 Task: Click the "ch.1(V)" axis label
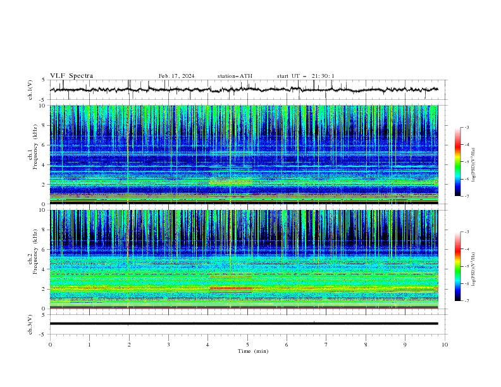[30, 90]
